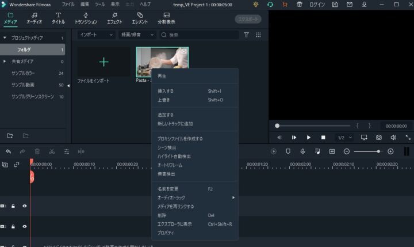Click the snapshot camera icon under preview
The height and width of the screenshot is (247, 414).
point(379,138)
